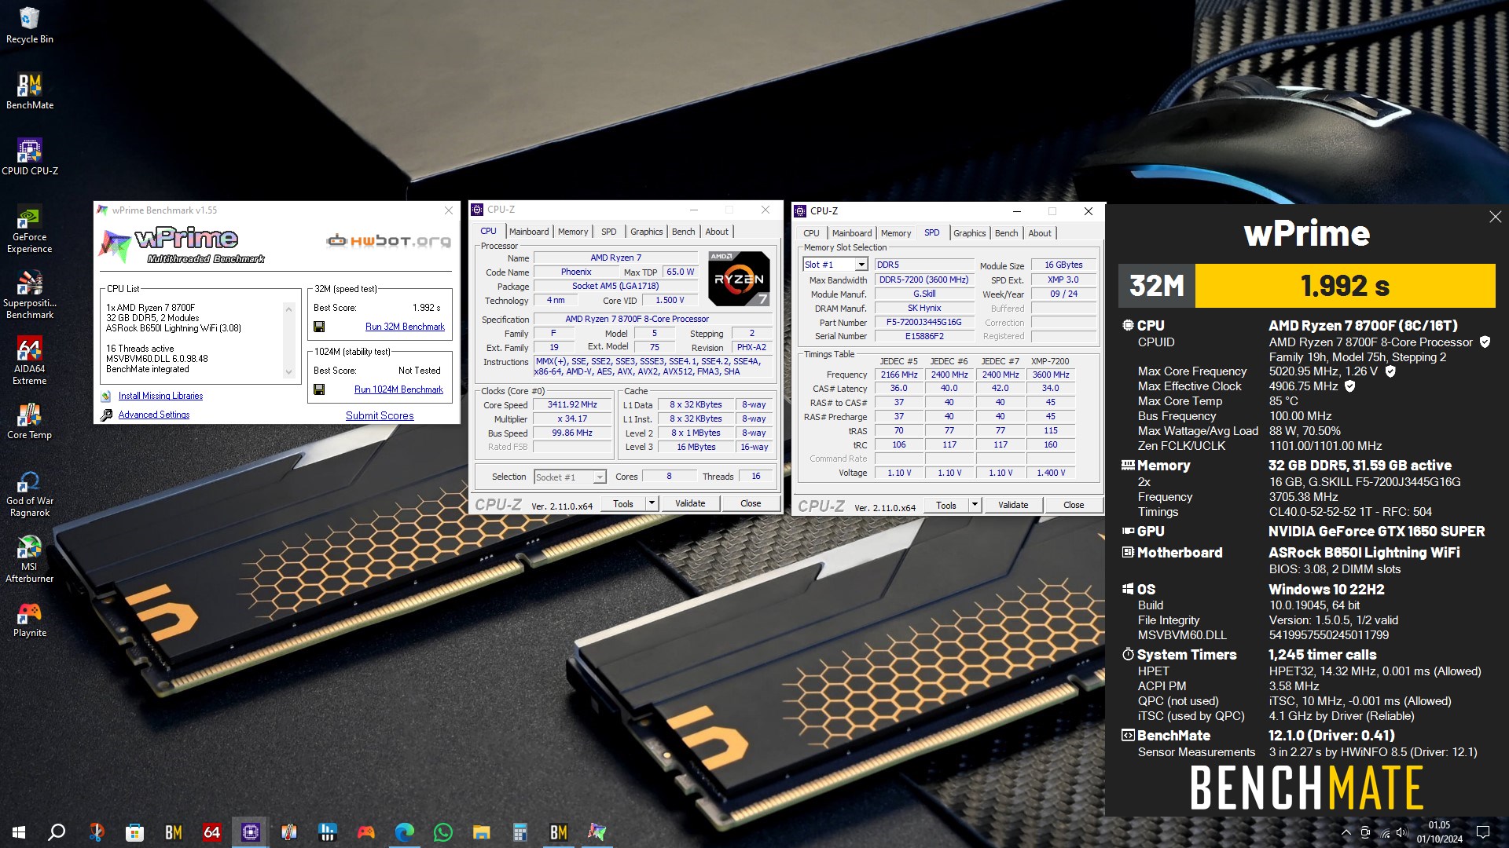Open the volume control in system tray

[x=1403, y=832]
